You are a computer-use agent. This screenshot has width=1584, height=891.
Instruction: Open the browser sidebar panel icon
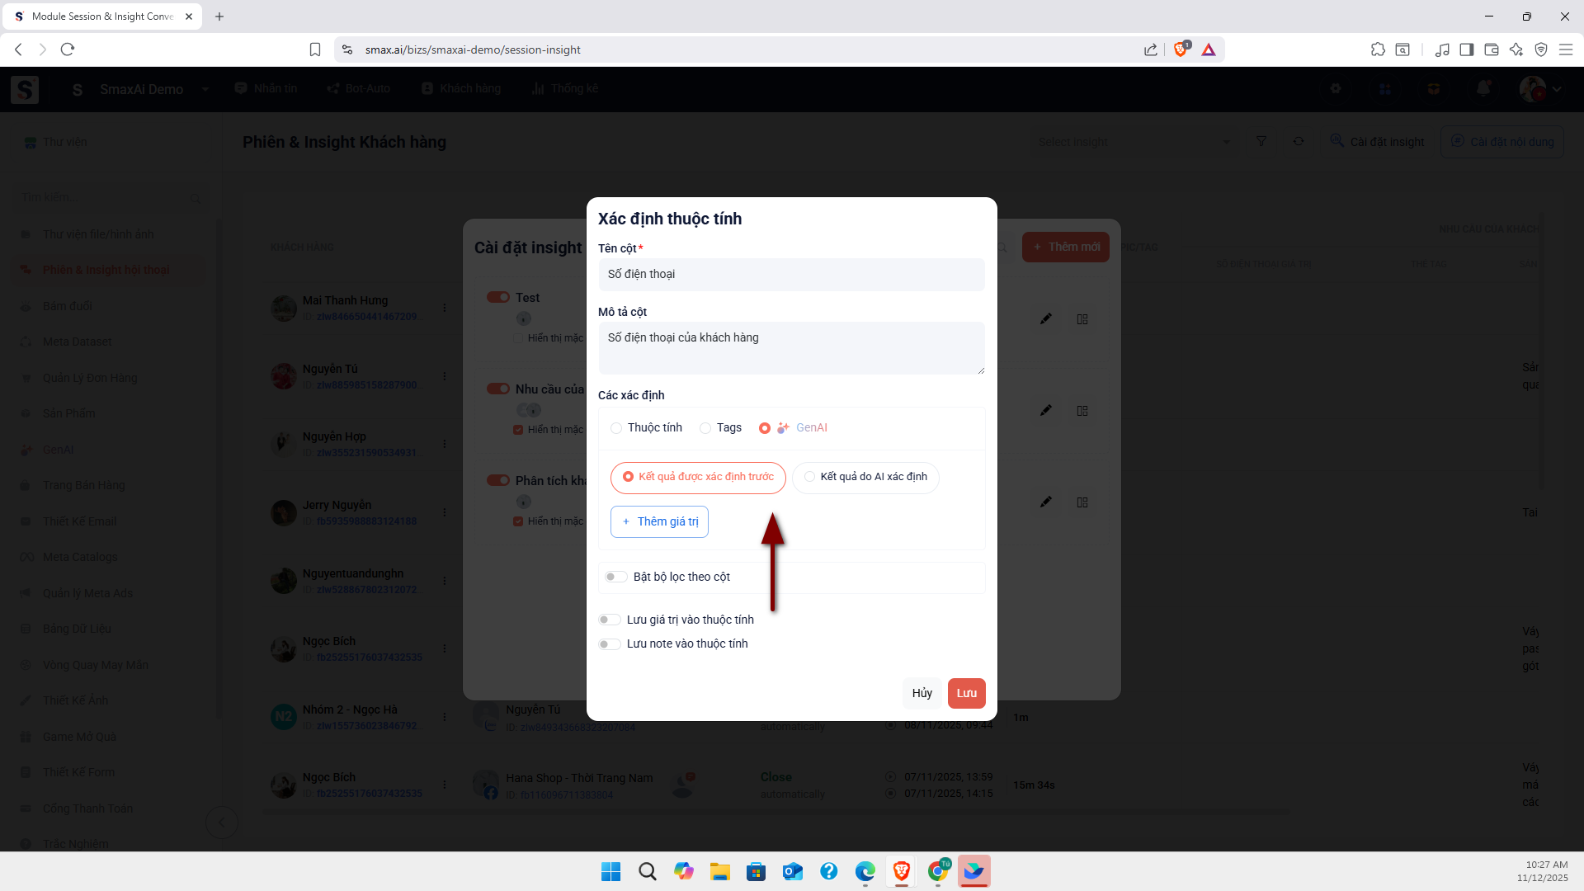pos(1466,49)
